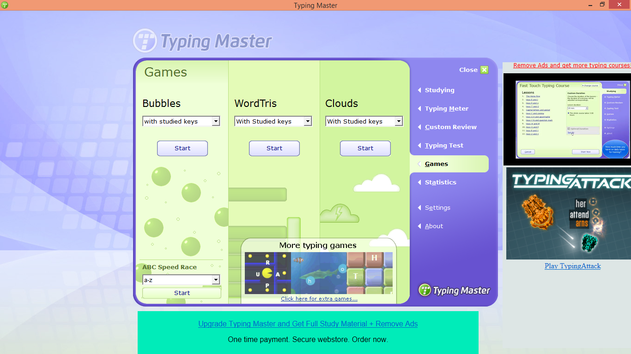The width and height of the screenshot is (631, 354).
Task: Click the arrow icon beside Typing Test
Action: pyautogui.click(x=419, y=146)
